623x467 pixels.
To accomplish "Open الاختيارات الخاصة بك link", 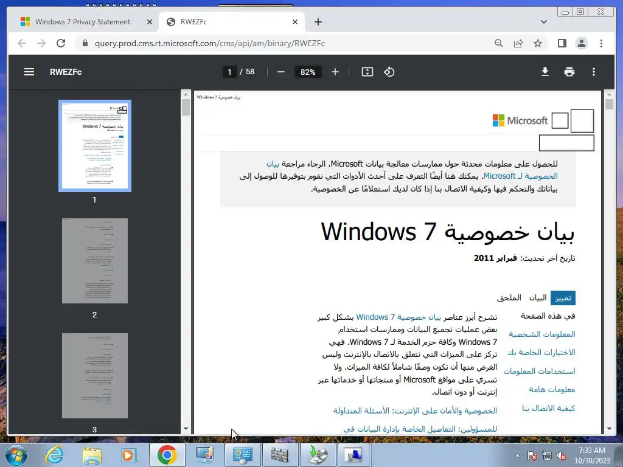I will click(541, 353).
